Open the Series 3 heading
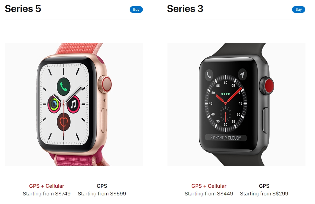The image size is (315, 204). [185, 9]
